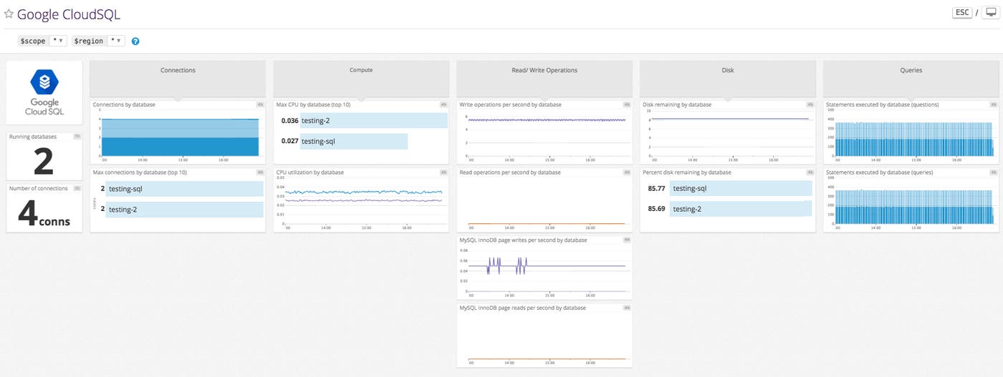Click the 4h badge on InnoDB page writes widget
The height and width of the screenshot is (377, 1003).
tap(627, 240)
